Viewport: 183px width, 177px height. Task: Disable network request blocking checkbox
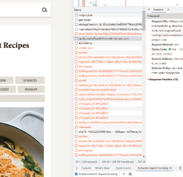(76, 174)
